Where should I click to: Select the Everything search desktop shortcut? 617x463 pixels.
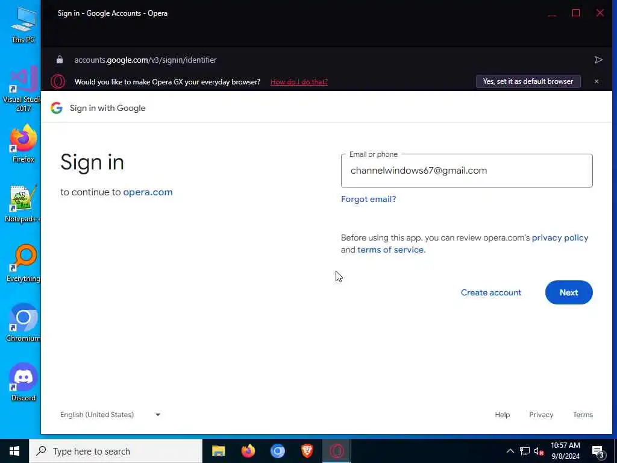pos(23,263)
